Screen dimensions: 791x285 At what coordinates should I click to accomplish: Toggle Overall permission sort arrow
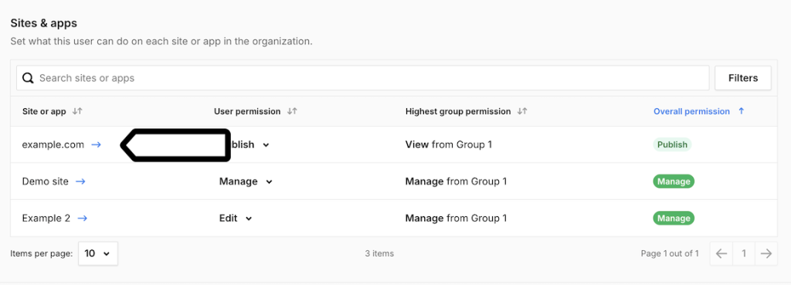(x=741, y=111)
